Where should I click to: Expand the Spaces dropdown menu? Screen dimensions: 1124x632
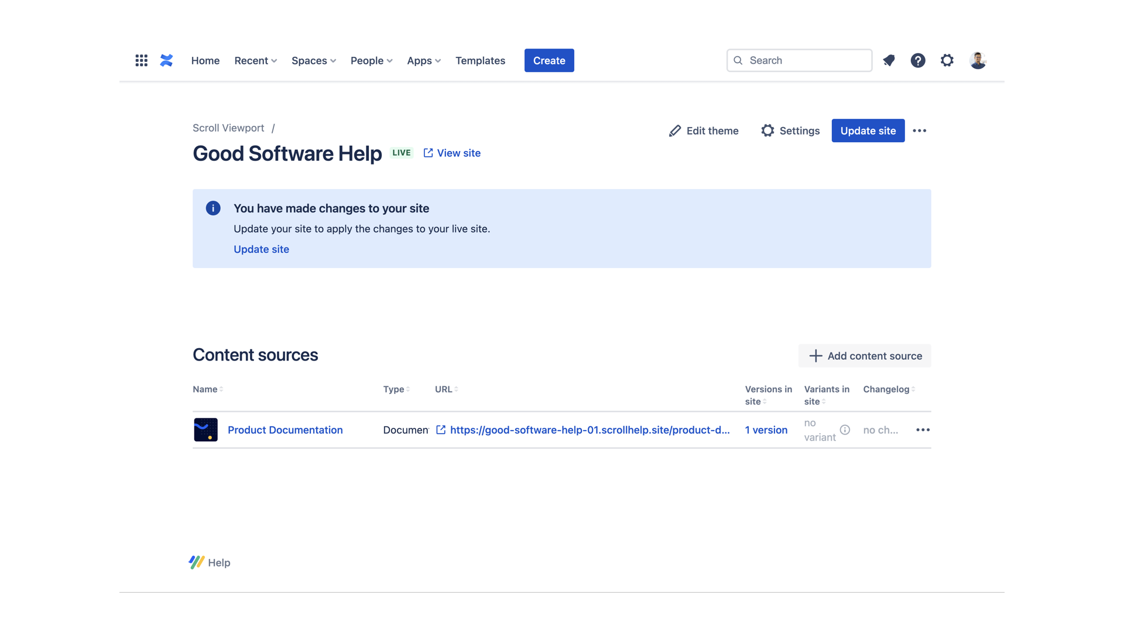pos(313,60)
